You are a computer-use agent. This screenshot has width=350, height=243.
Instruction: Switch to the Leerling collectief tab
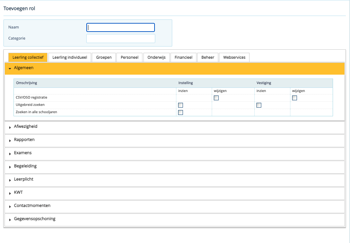(28, 58)
